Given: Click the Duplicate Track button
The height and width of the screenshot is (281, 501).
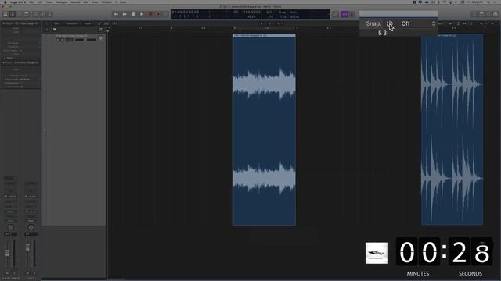Looking at the screenshot, I should point(55,30).
